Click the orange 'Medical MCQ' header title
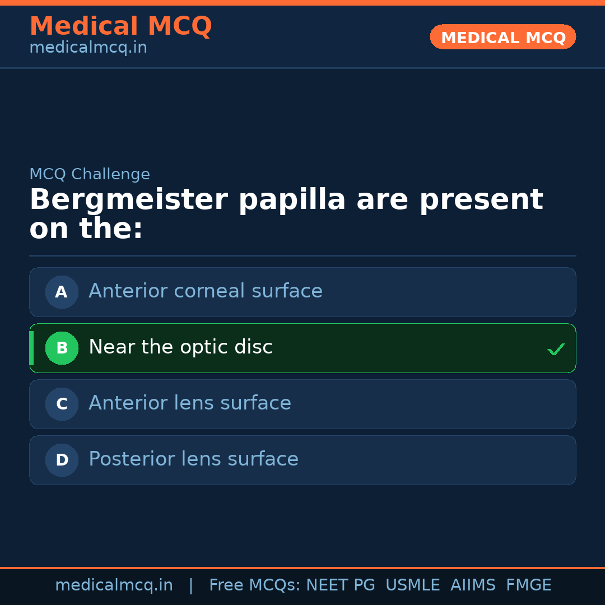The image size is (605, 605). [120, 26]
